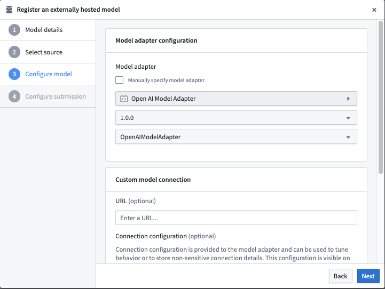Viewport: 385px width, 289px height.
Task: Enable Manually specify model adapter checkbox
Action: pos(119,80)
